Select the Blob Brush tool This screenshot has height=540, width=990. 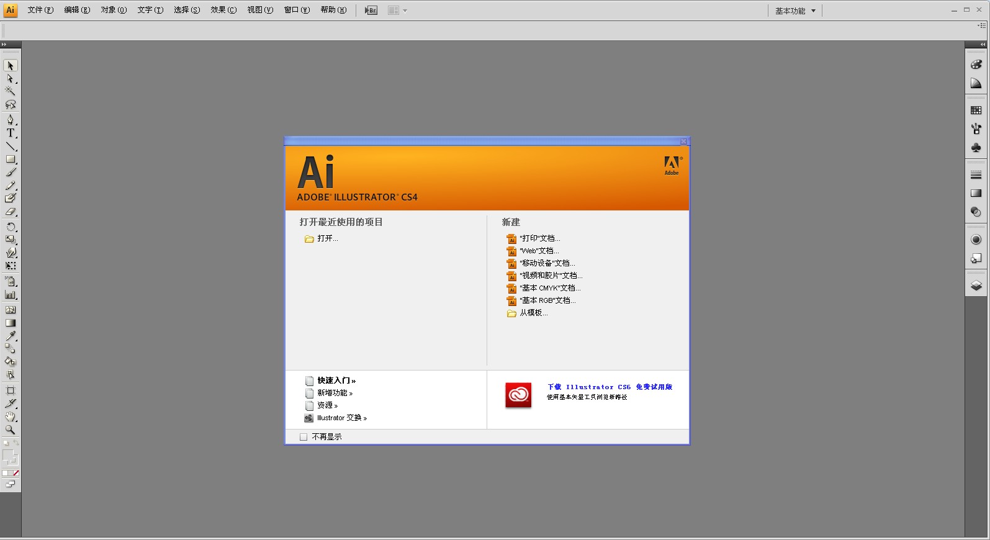[11, 198]
